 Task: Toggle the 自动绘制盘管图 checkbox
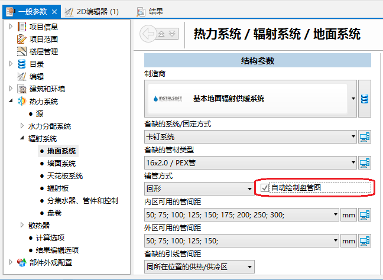(x=264, y=188)
